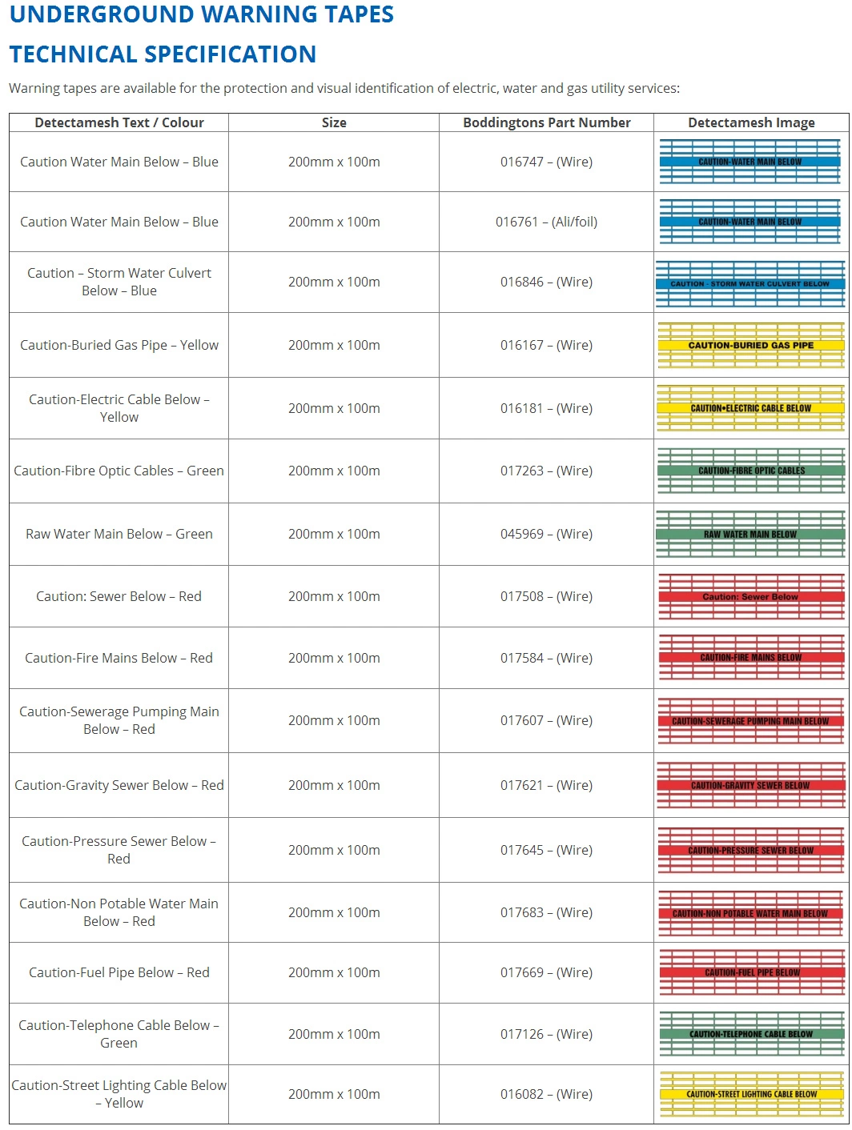Click the Non Potable Water Main tape image
Screen dimensions: 852x1130
point(750,913)
